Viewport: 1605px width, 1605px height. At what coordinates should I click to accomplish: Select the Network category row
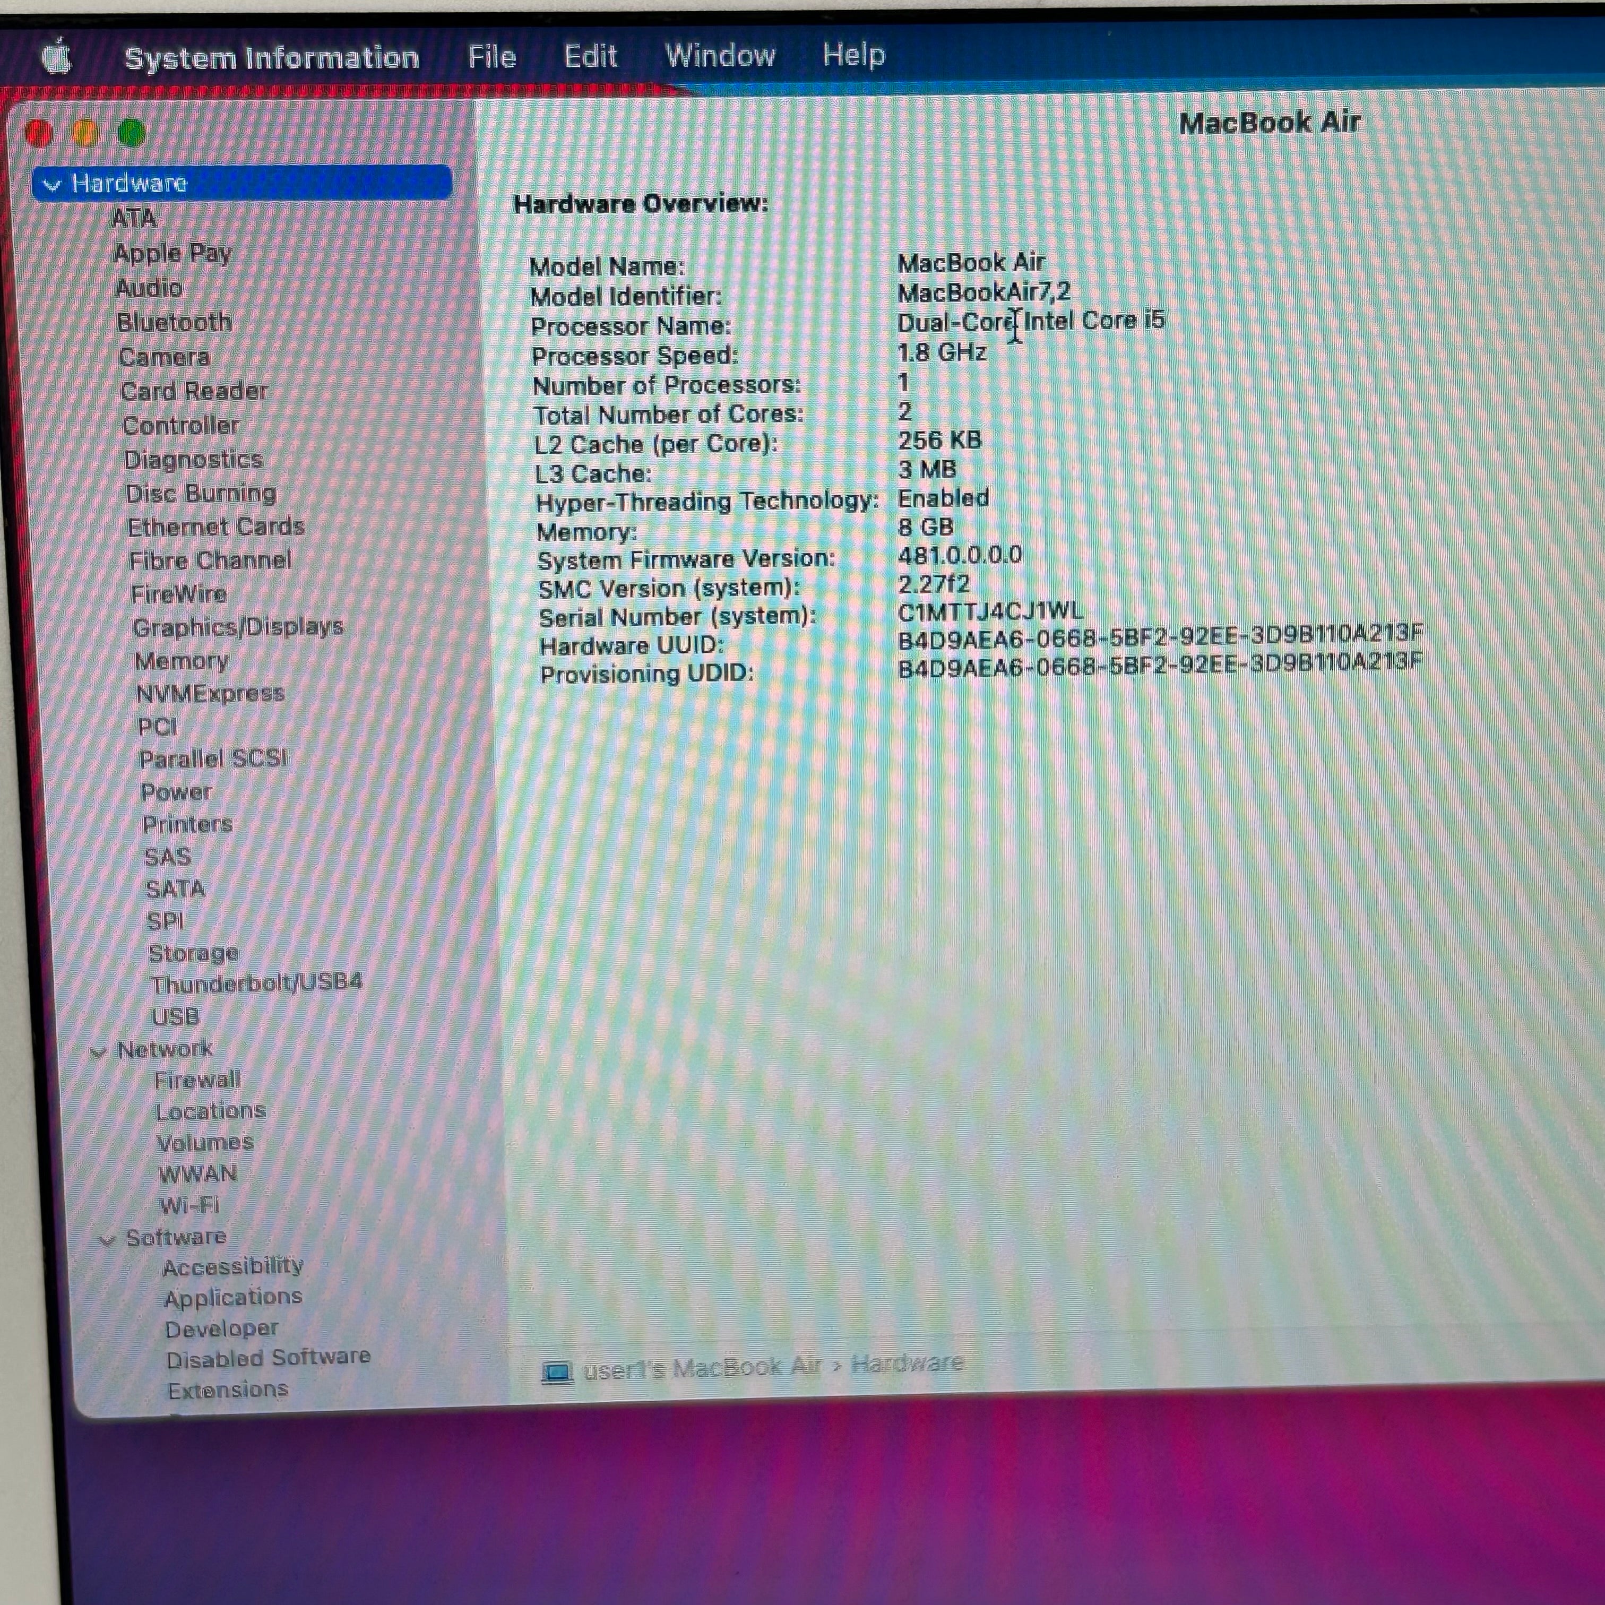point(165,1050)
